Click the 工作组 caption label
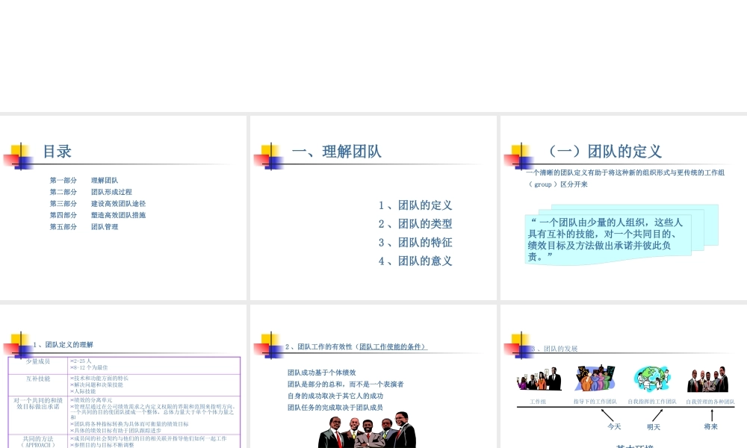747x448 pixels. point(538,402)
